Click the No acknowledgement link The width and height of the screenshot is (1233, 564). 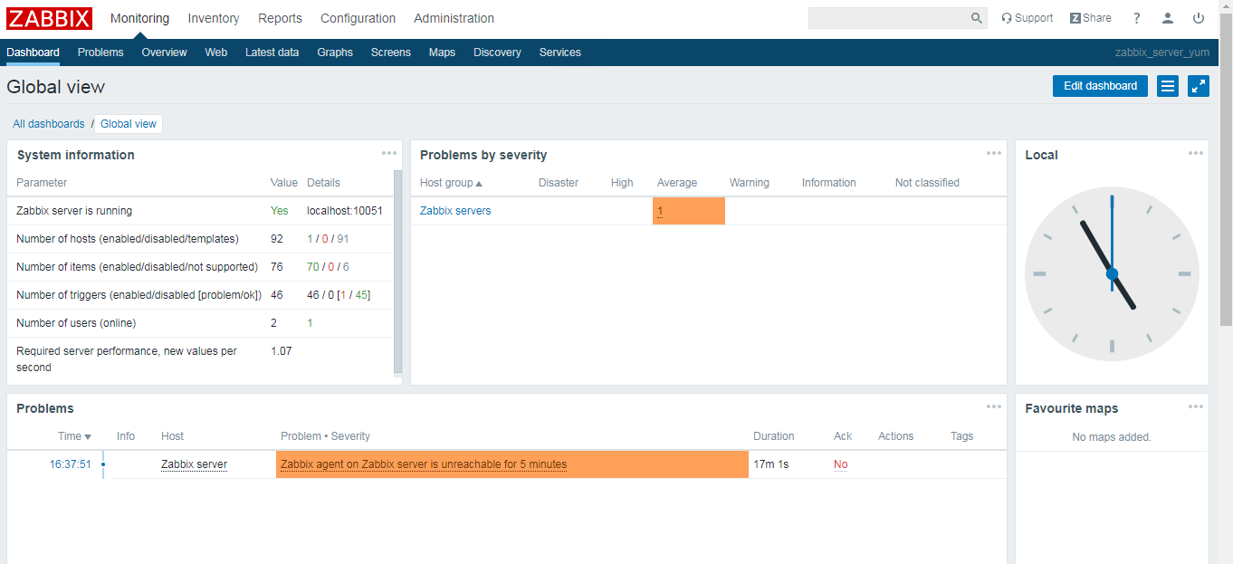coord(840,464)
